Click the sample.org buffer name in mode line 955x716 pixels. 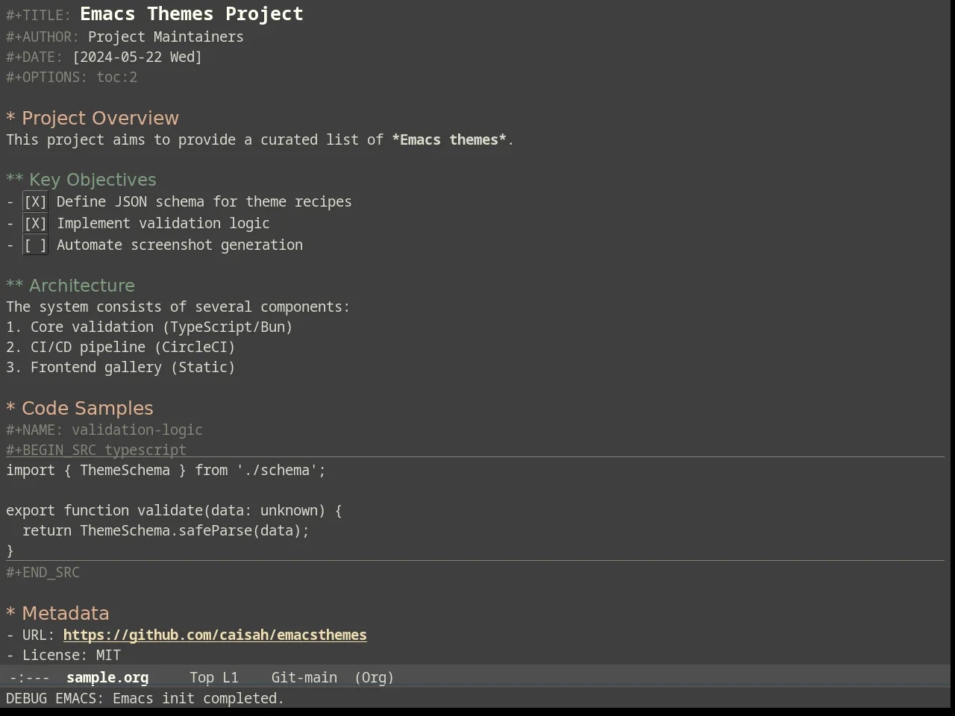pyautogui.click(x=107, y=677)
